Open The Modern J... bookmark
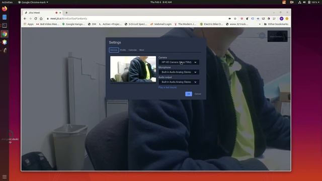Image resolution: width=322 pixels, height=181 pixels. tap(185, 24)
